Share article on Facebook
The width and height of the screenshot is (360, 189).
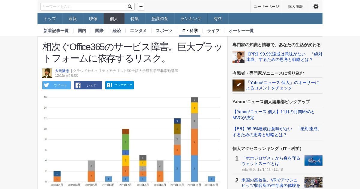[88, 85]
